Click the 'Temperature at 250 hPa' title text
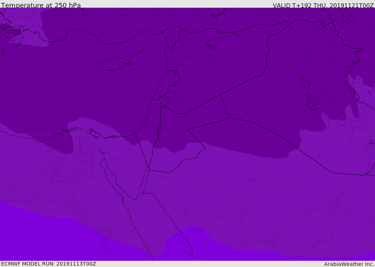 (x=41, y=5)
